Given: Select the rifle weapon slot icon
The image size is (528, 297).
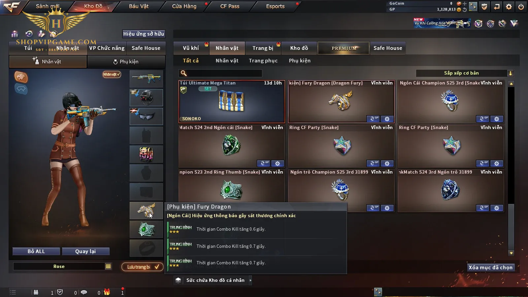Looking at the screenshot, I should click(146, 79).
